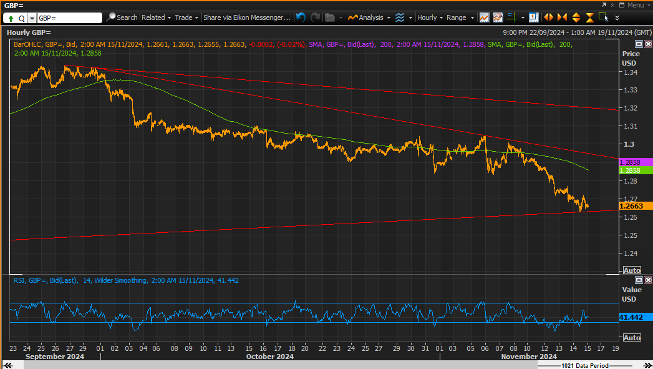Click the window square icon beside Menu
This screenshot has height=369, width=653.
pos(622,5)
